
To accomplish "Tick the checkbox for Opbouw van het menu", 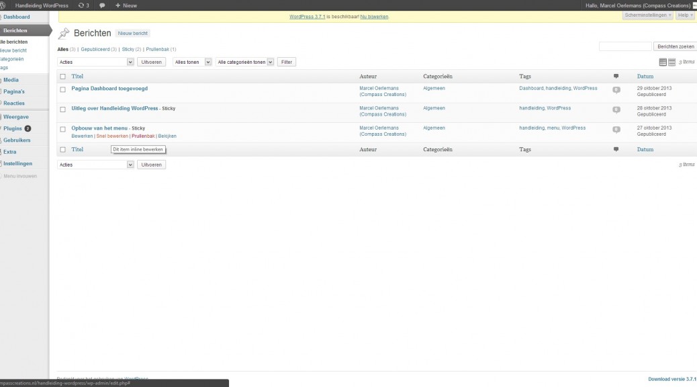I will tap(62, 130).
